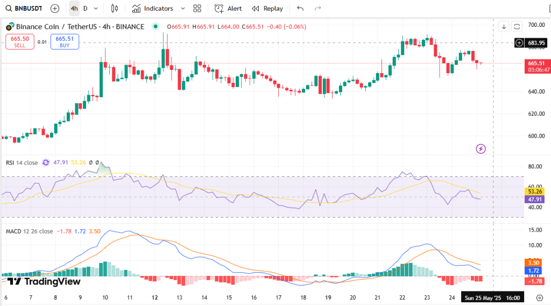This screenshot has width=551, height=306.
Task: Open the Indicators dialog
Action: tap(153, 9)
